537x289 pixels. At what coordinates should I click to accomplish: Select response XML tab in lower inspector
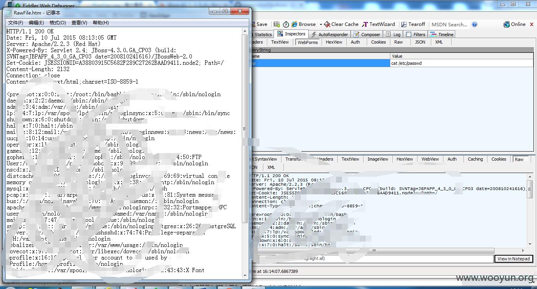point(271,167)
